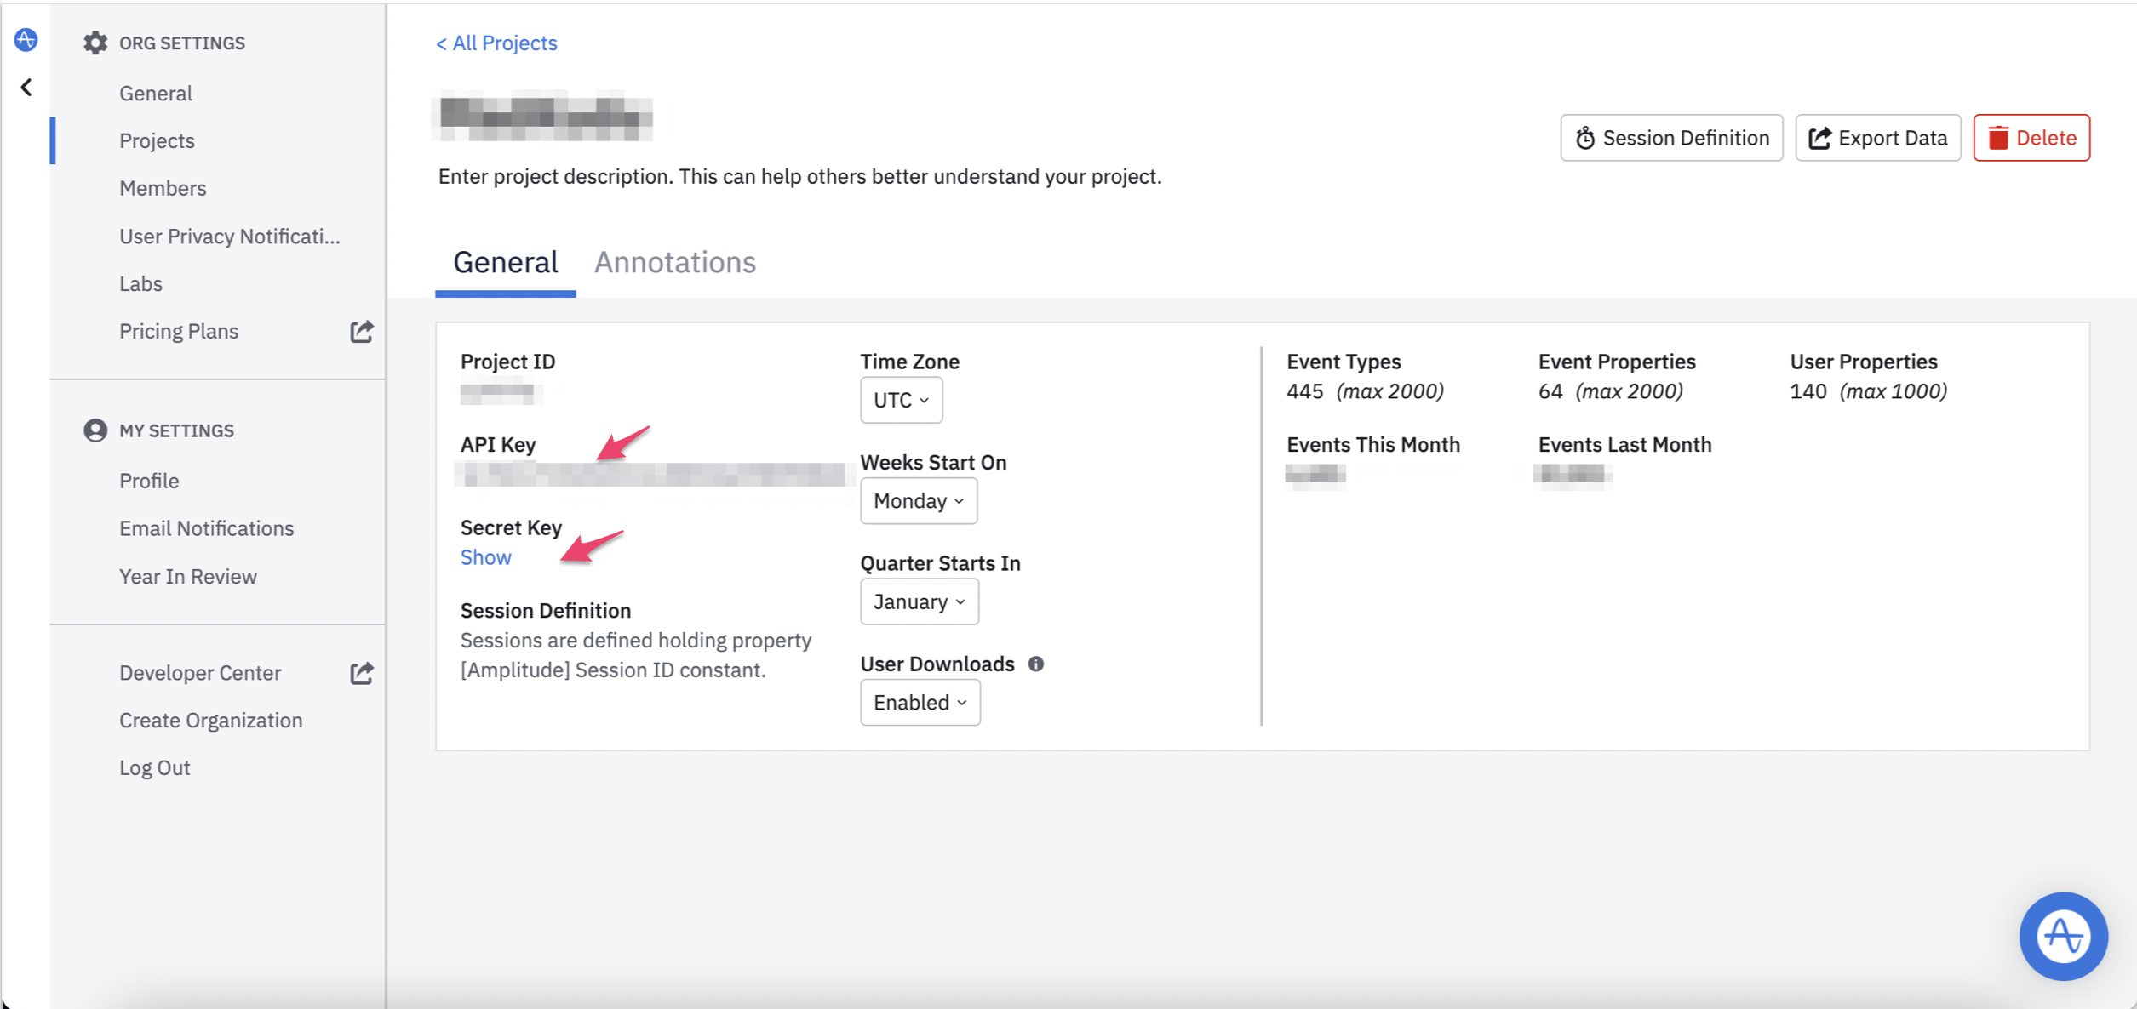
Task: Click the blurred API Key value
Action: [654, 475]
